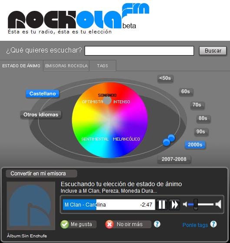Click the RockolaFM logo

point(78,18)
